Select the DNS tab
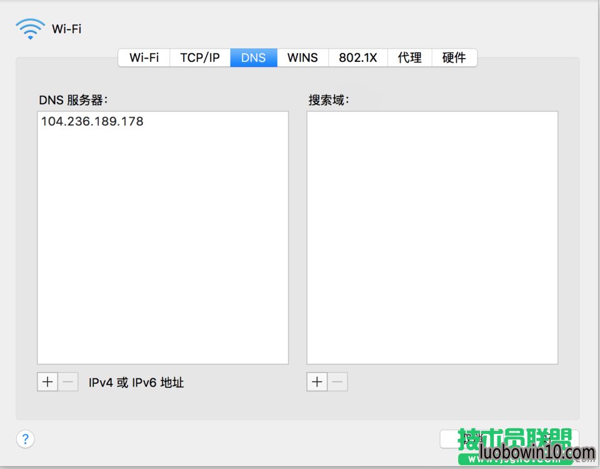This screenshot has height=469, width=600. (x=253, y=58)
